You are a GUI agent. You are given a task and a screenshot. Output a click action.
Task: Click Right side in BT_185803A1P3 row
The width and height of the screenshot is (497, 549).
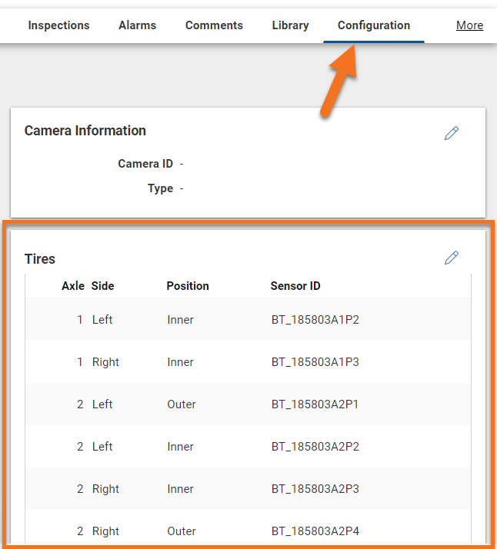(x=105, y=362)
